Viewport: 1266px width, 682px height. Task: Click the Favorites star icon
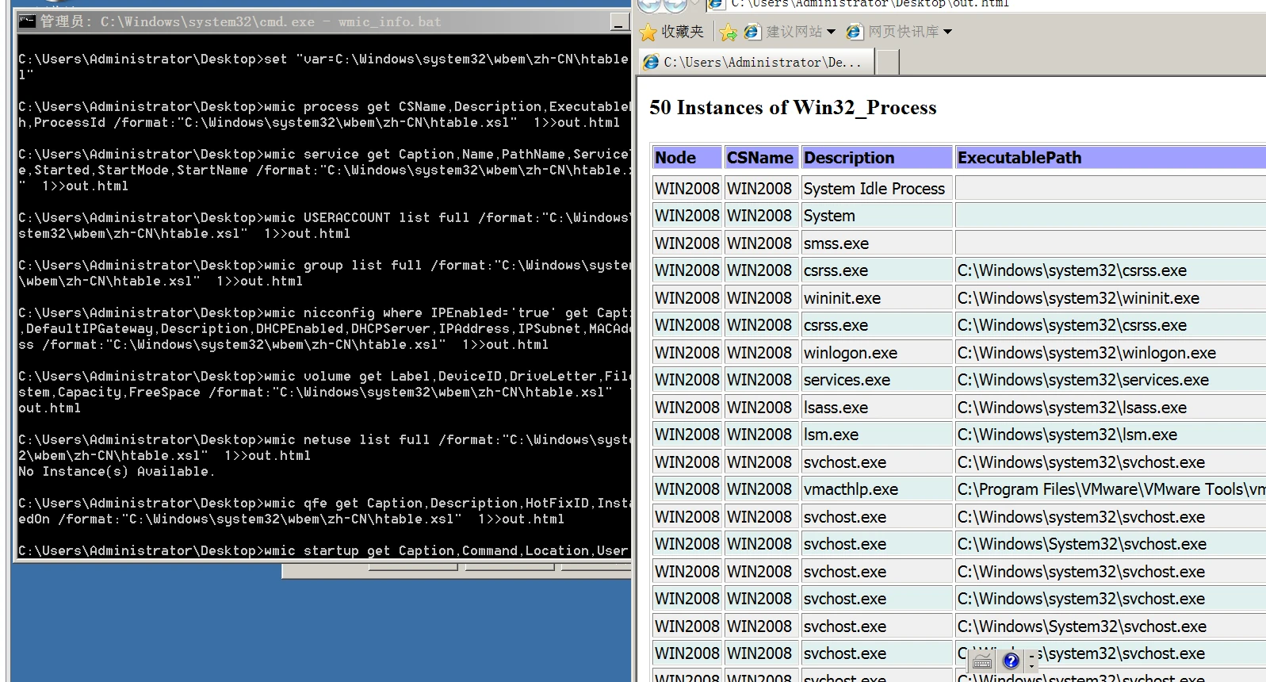(648, 32)
